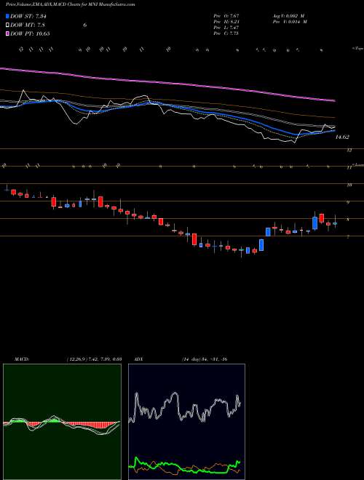Viewport: 364px width, 480px height.
Task: Click the tall blue candlestick at rally start
Action: pyautogui.click(x=261, y=245)
